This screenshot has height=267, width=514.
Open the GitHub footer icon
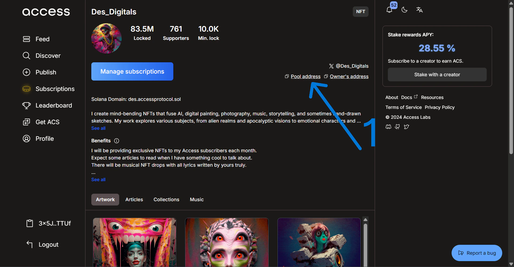point(397,127)
